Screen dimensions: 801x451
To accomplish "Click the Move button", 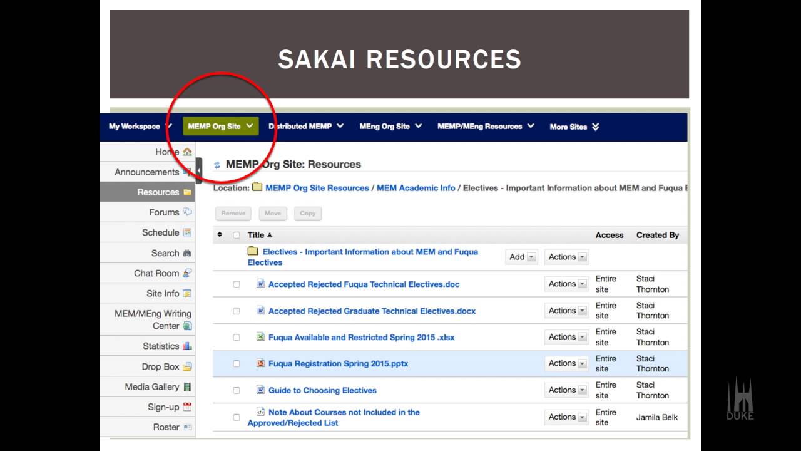I will [273, 213].
